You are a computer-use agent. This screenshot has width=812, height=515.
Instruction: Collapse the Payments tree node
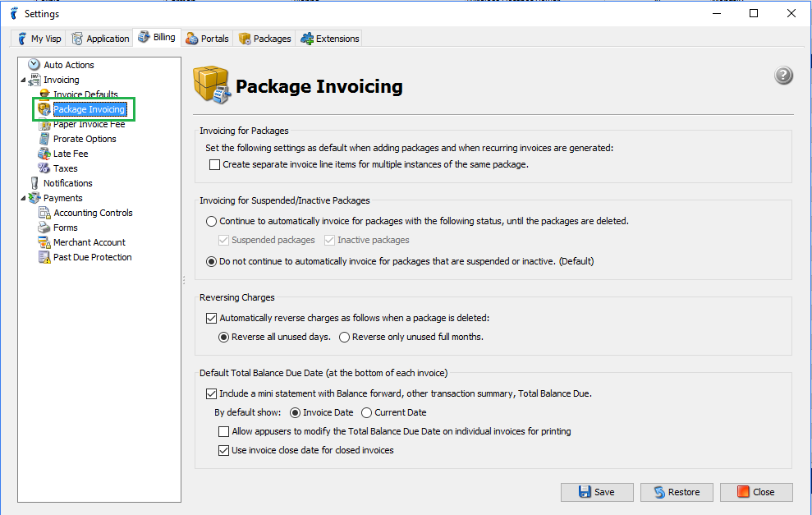coord(23,199)
